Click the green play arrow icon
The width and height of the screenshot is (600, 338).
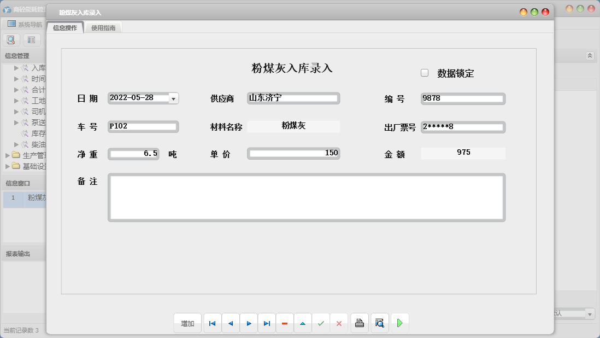pos(400,323)
